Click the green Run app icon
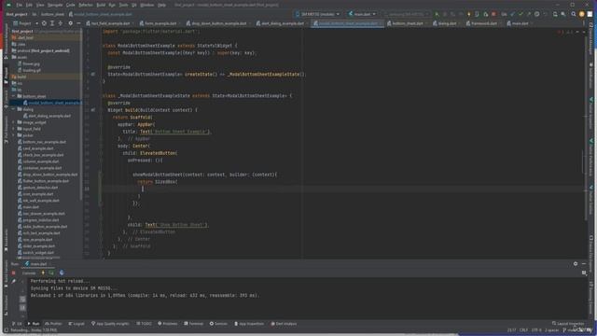The width and height of the screenshot is (597, 336). point(437,14)
